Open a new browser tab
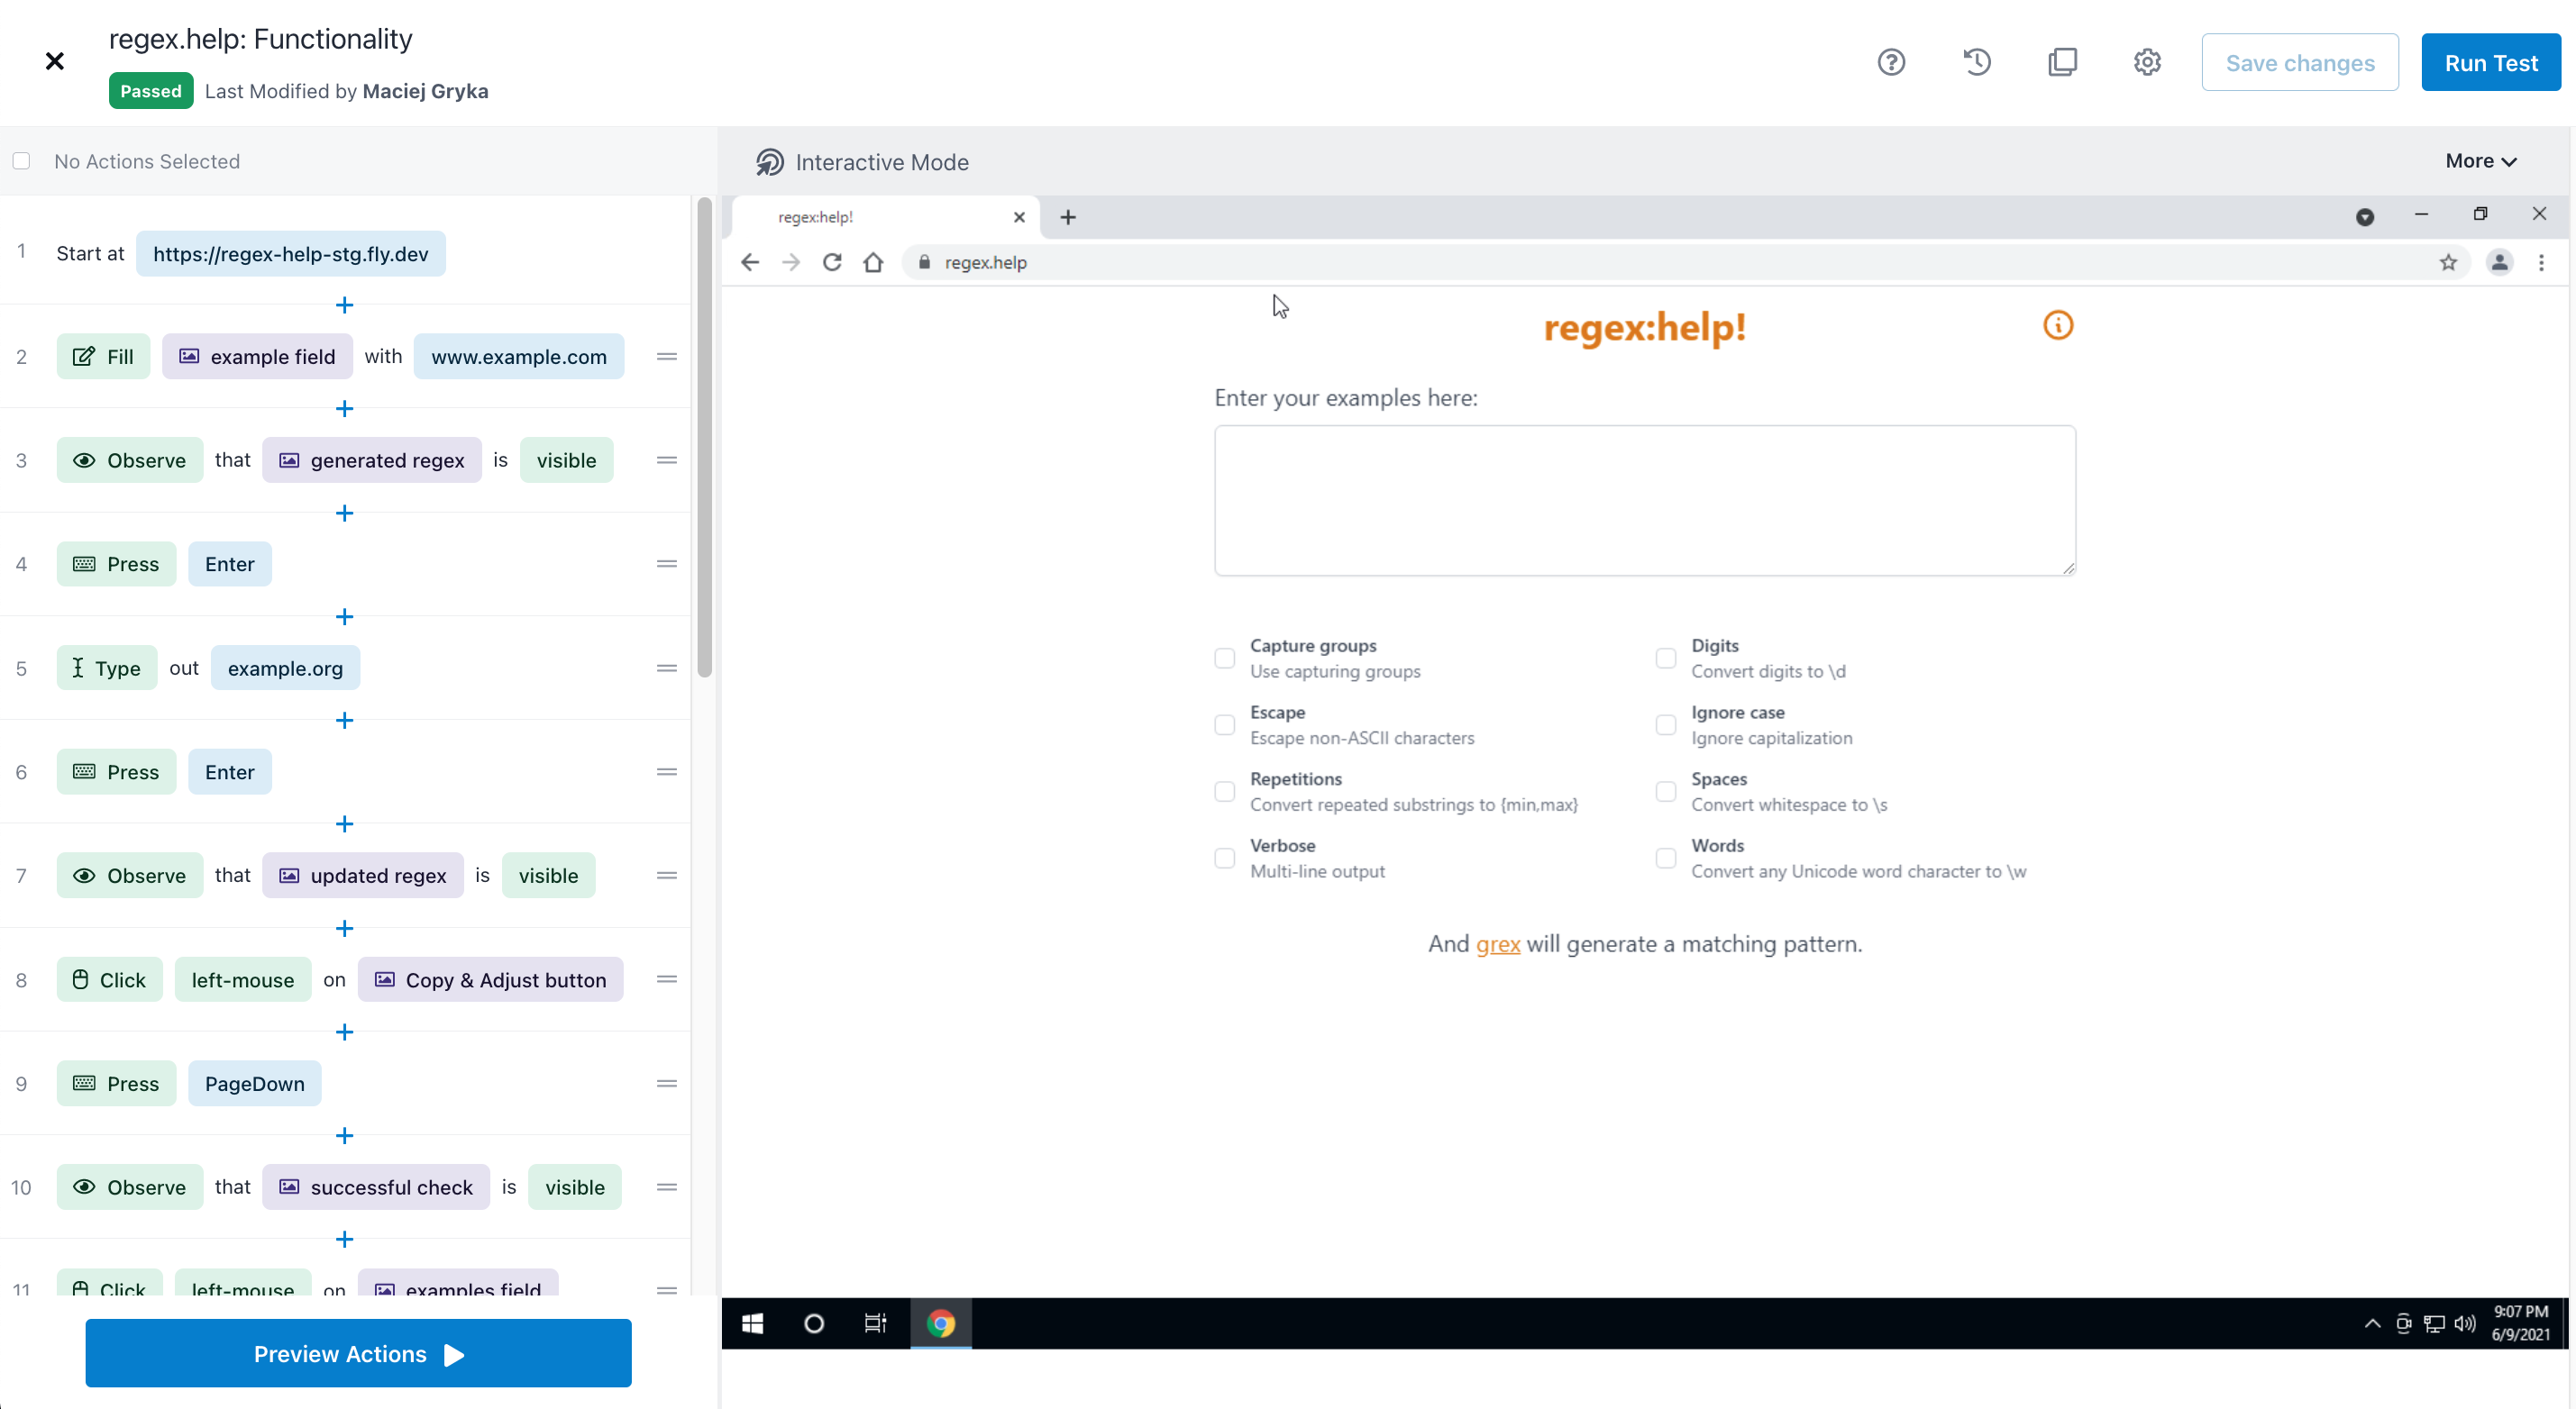Viewport: 2576px width, 1409px height. pyautogui.click(x=1068, y=217)
